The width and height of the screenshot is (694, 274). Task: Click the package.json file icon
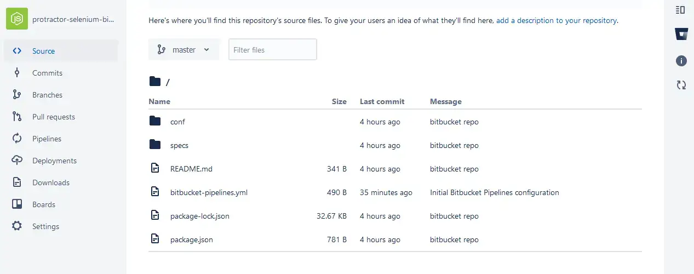pos(155,239)
